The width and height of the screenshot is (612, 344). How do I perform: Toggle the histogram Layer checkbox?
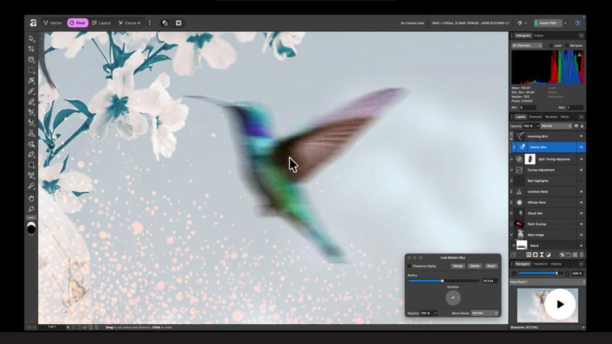click(551, 46)
